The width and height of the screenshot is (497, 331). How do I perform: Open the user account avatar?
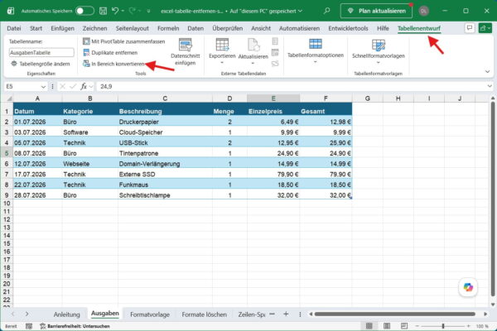coord(424,11)
